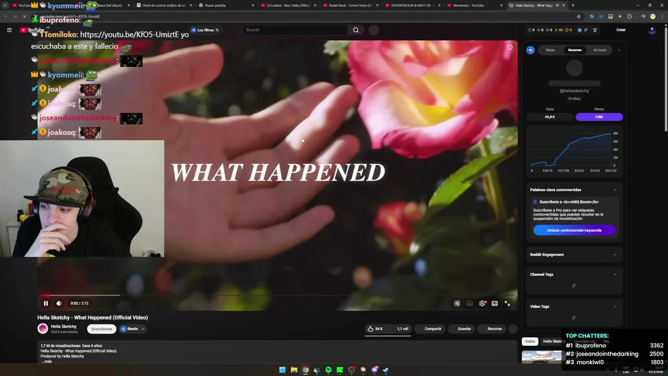Open vidIQ icon in player controls
Screen dimensions: 668x376
[457, 303]
